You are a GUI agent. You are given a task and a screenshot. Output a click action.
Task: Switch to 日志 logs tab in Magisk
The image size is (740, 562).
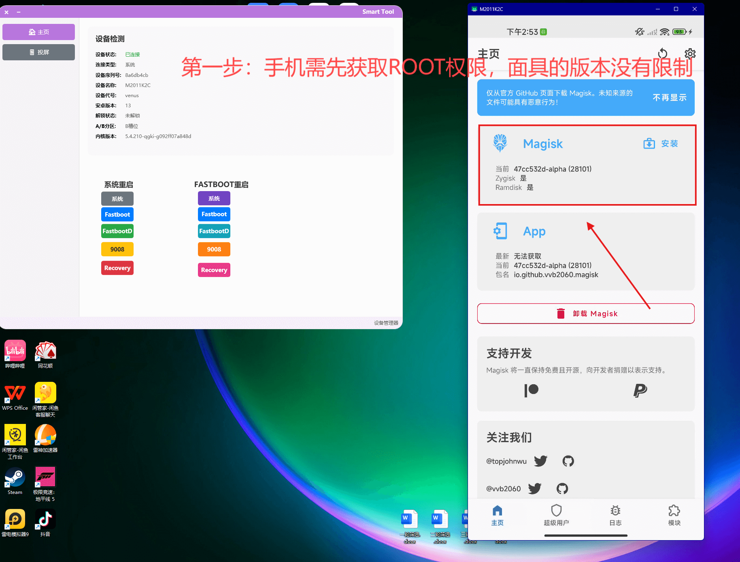coord(615,515)
